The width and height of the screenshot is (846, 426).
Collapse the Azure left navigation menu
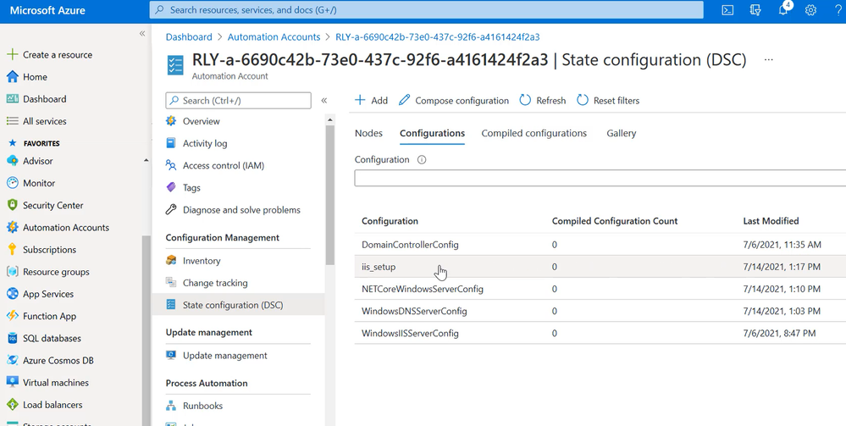pyautogui.click(x=142, y=34)
